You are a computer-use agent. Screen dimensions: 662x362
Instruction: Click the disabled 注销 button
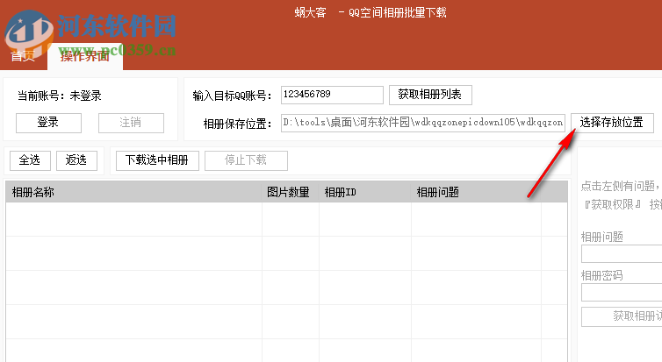tap(131, 123)
